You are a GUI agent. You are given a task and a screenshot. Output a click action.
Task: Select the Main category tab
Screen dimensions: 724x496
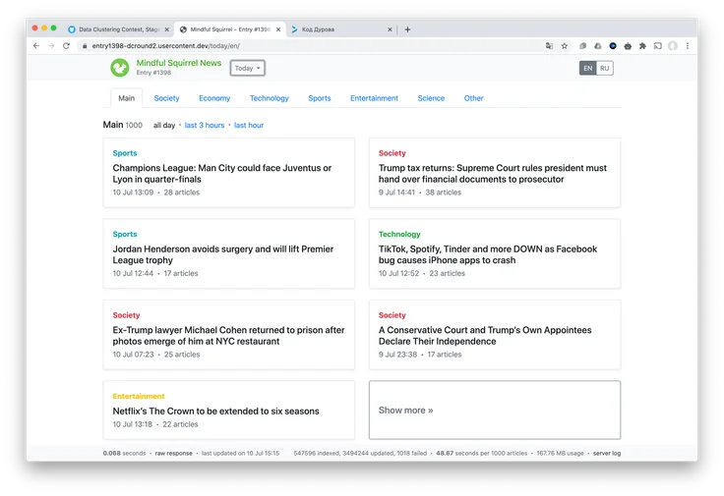pyautogui.click(x=127, y=98)
